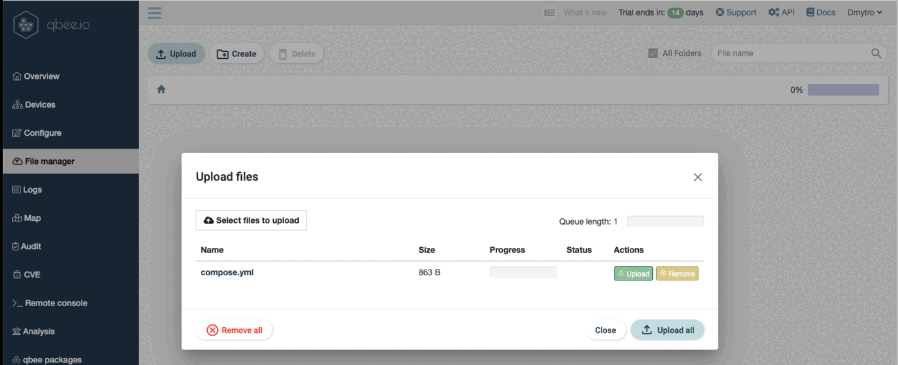Click the Actions column header
898x365 pixels.
629,250
